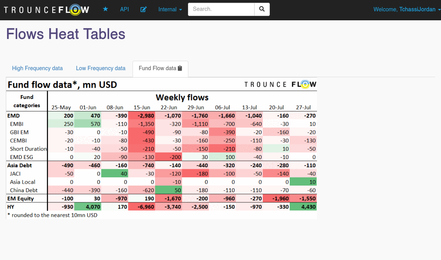Viewport: 441px width, 260px height.
Task: Click the clipboard icon on Fund Flow data tab
Action: point(180,68)
